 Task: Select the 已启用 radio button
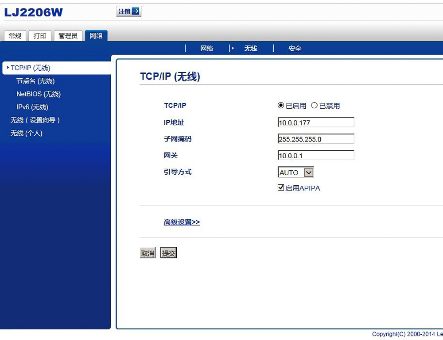pos(280,105)
